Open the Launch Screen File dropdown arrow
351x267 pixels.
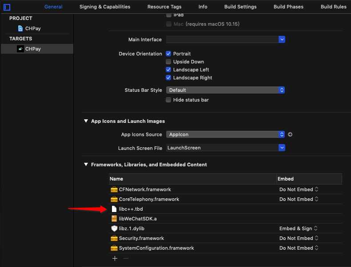[x=282, y=148]
